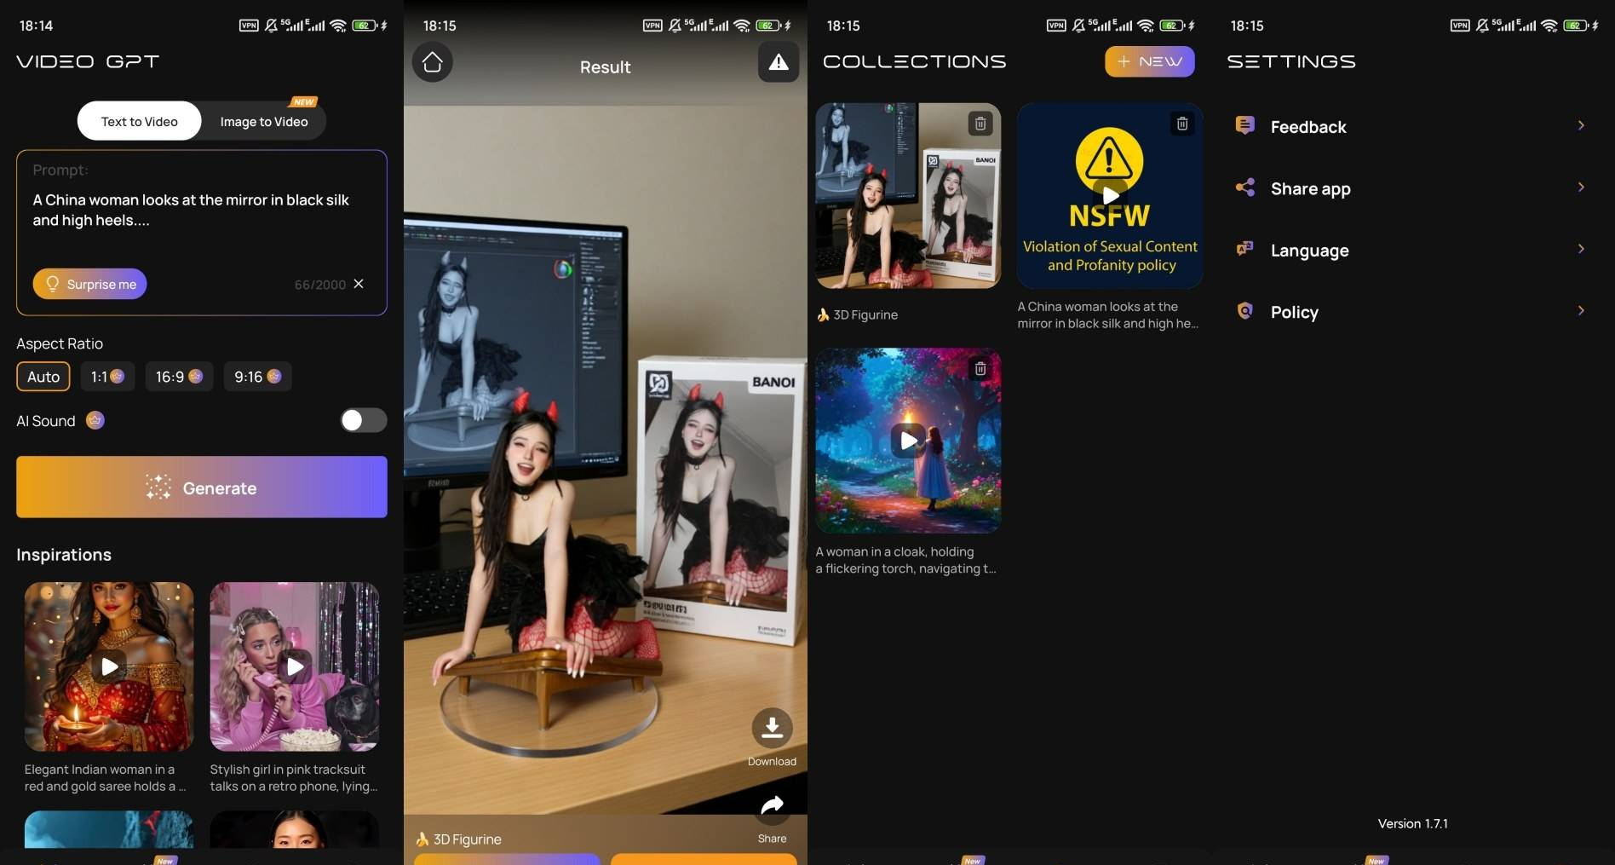Tap the Feedback speech bubble icon
The image size is (1615, 865).
point(1244,125)
